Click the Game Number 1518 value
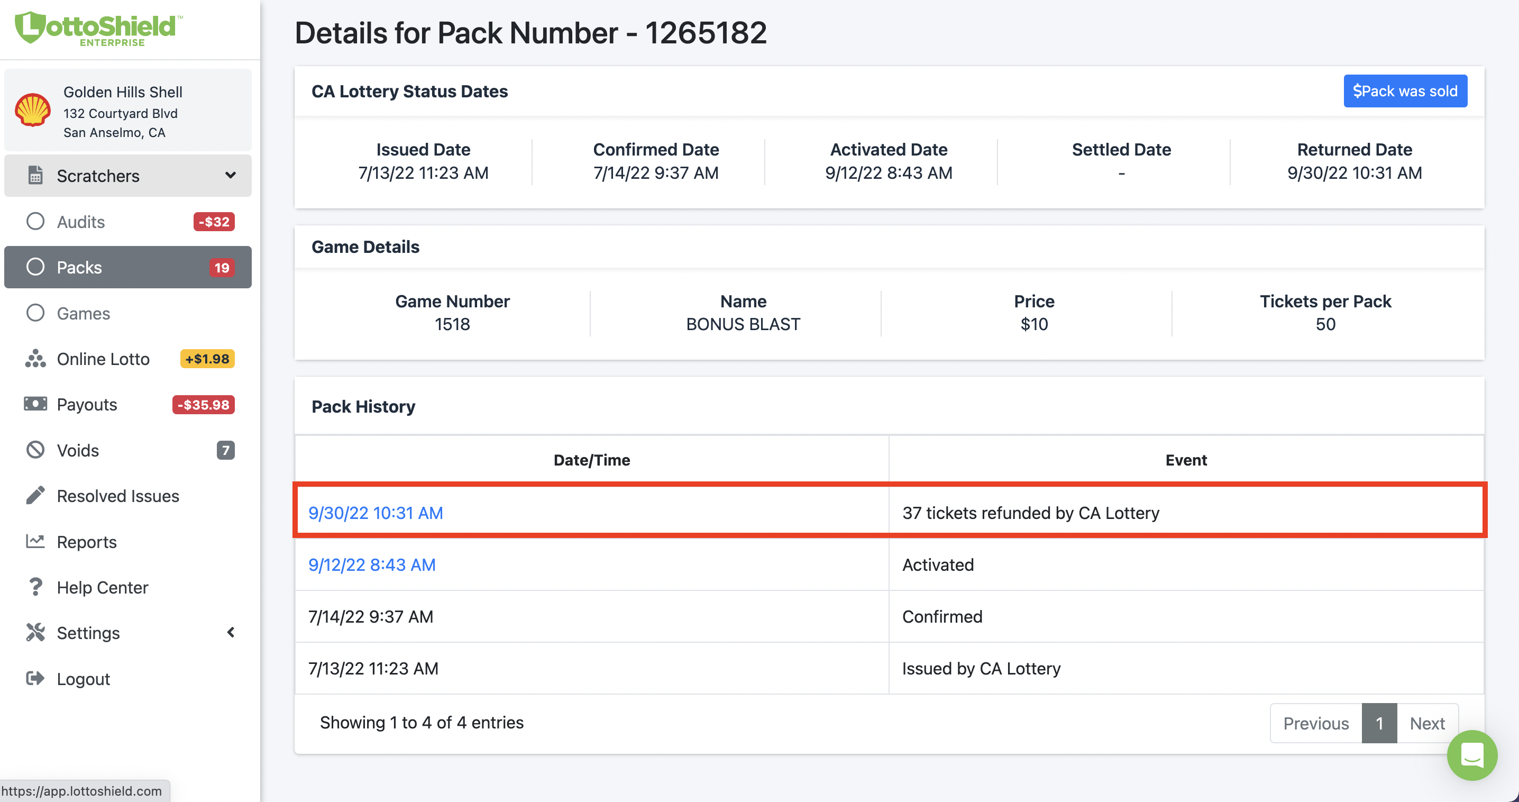1519x802 pixels. [x=452, y=324]
